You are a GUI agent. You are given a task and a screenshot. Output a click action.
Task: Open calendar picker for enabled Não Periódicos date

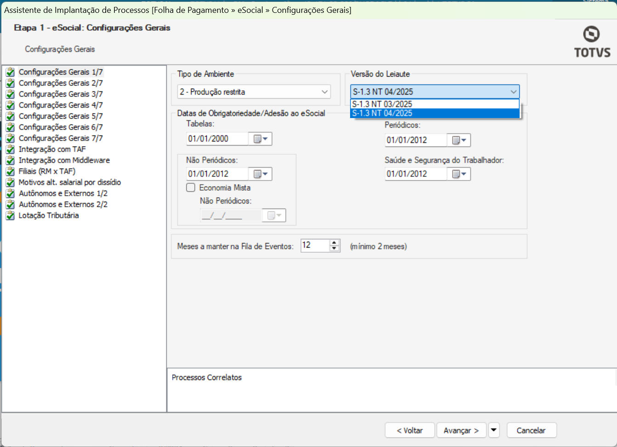(260, 174)
